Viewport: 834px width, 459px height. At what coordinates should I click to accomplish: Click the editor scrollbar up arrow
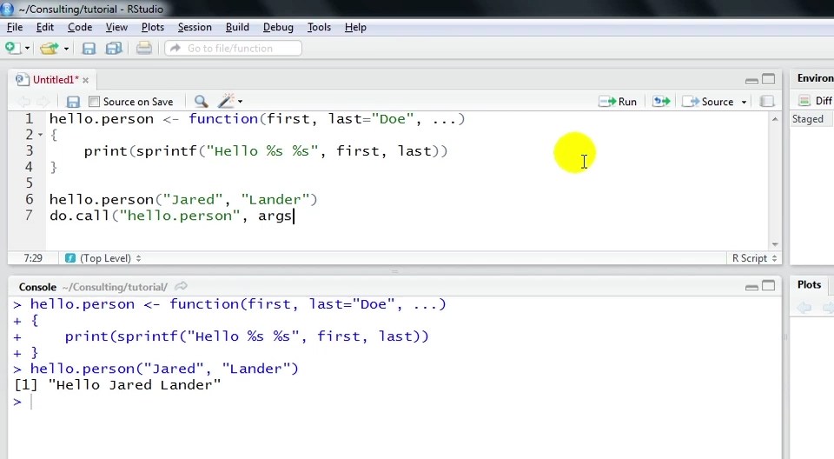tap(775, 119)
